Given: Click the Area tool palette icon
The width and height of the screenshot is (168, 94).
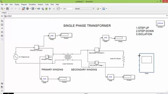Looking at the screenshot, I should [x=2, y=39].
